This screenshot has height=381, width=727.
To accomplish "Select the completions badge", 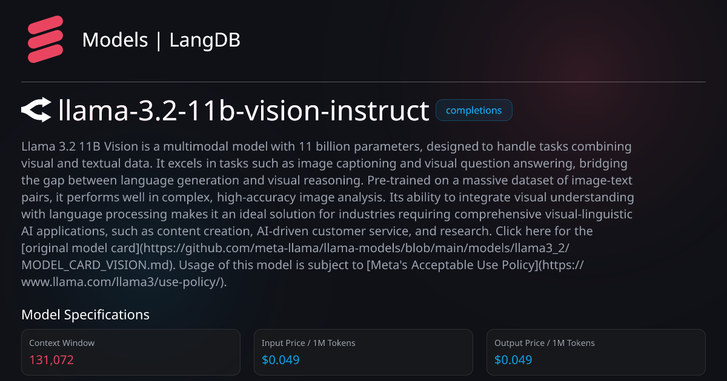I will tap(474, 111).
